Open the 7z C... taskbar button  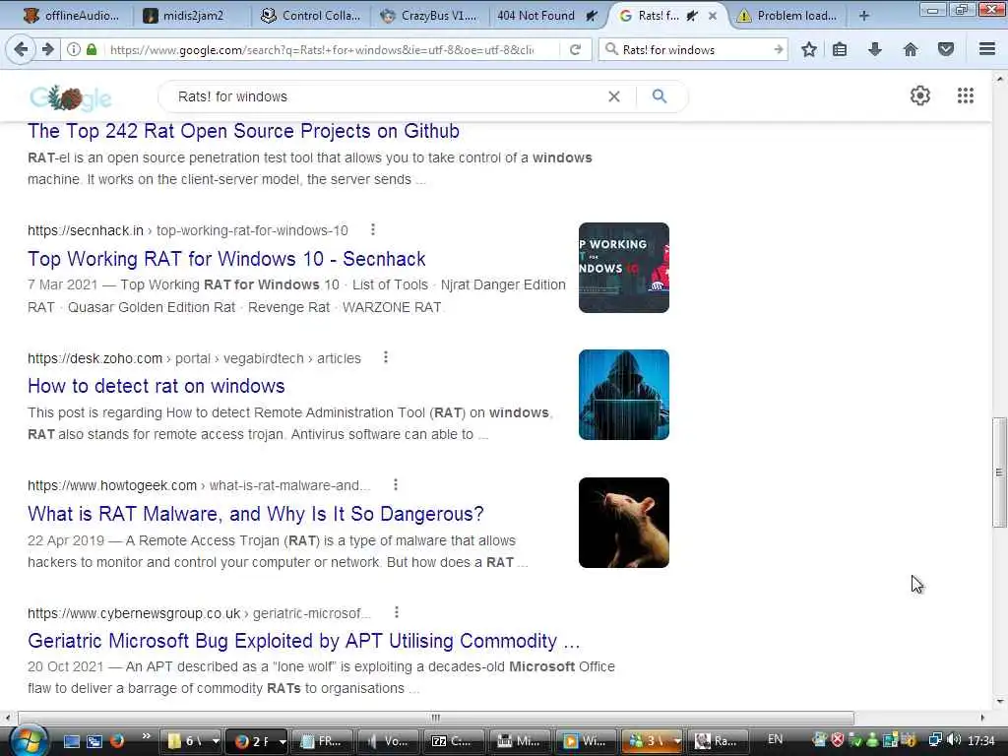coord(454,741)
